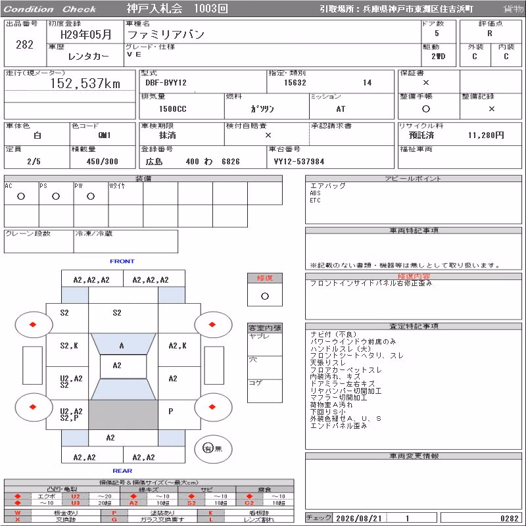Click the red U2 legend cell
Screen dimensions: 526x526
(76, 496)
